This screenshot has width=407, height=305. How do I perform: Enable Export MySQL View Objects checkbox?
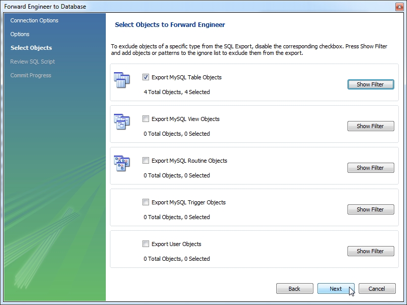tap(146, 119)
